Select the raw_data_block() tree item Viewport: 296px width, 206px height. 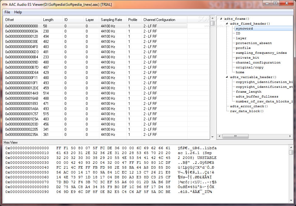click(x=247, y=111)
